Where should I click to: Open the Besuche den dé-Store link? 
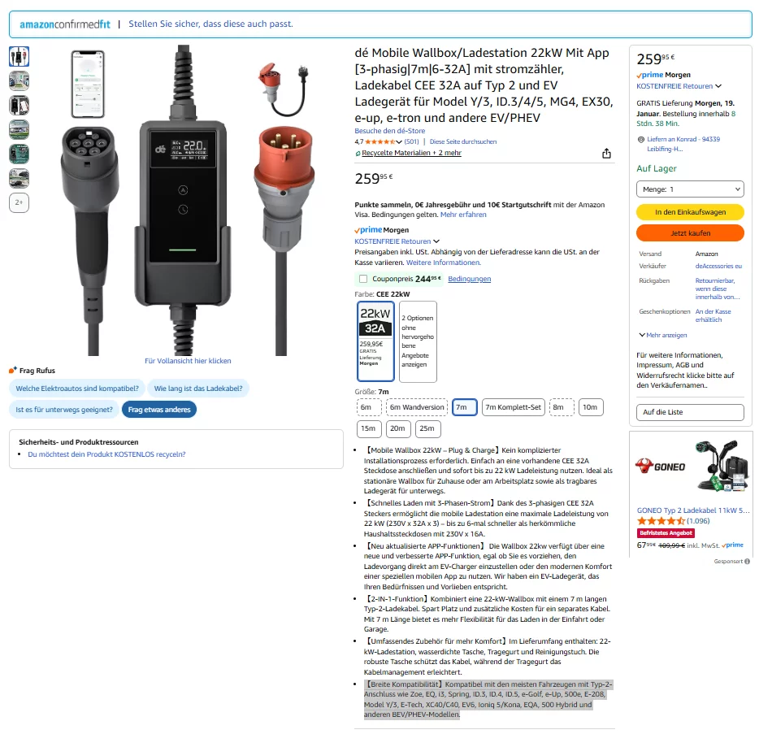click(389, 131)
